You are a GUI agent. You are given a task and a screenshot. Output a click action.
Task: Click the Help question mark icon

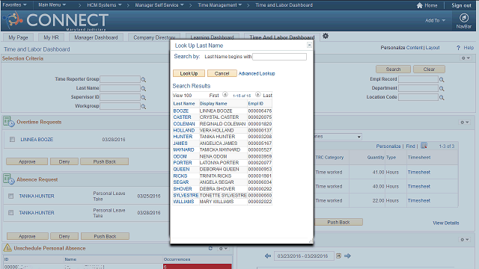[458, 48]
